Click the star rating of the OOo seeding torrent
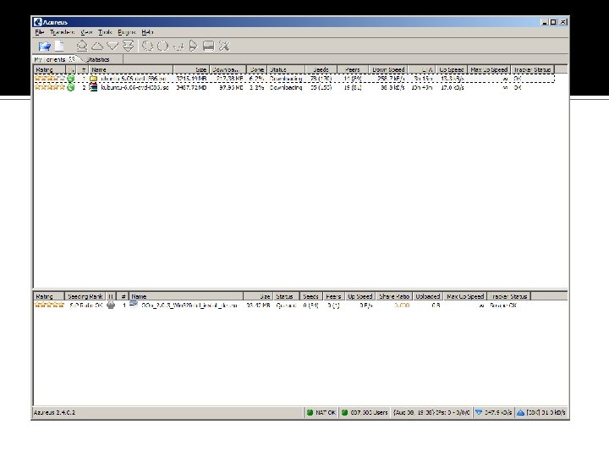The height and width of the screenshot is (457, 609). coord(49,305)
